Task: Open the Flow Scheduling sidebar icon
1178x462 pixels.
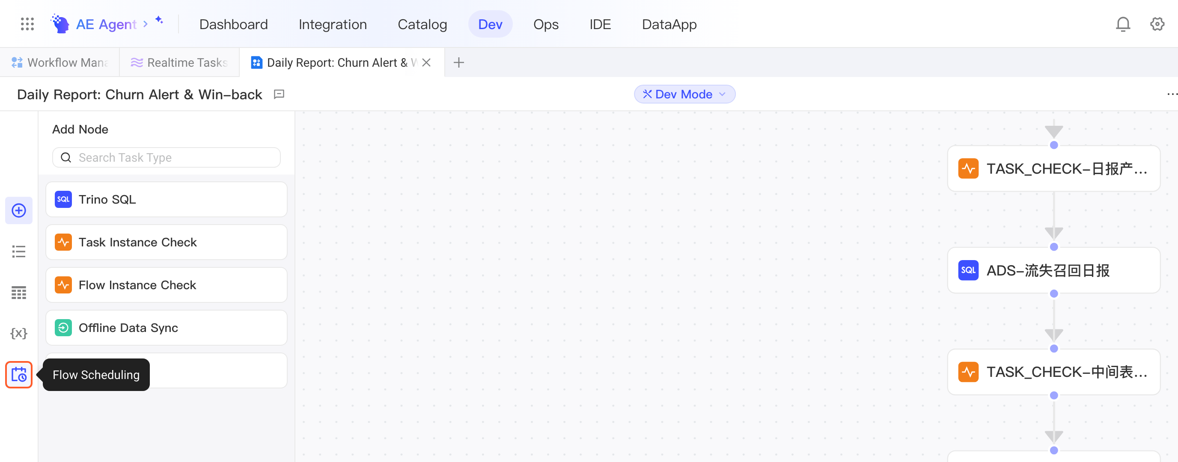Action: [19, 374]
